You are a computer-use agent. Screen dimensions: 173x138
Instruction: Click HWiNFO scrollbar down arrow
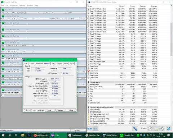coord(171,124)
